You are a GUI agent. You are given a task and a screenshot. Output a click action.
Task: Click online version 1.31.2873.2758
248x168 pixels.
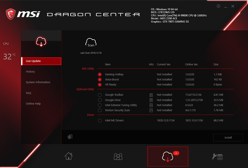[194, 100]
